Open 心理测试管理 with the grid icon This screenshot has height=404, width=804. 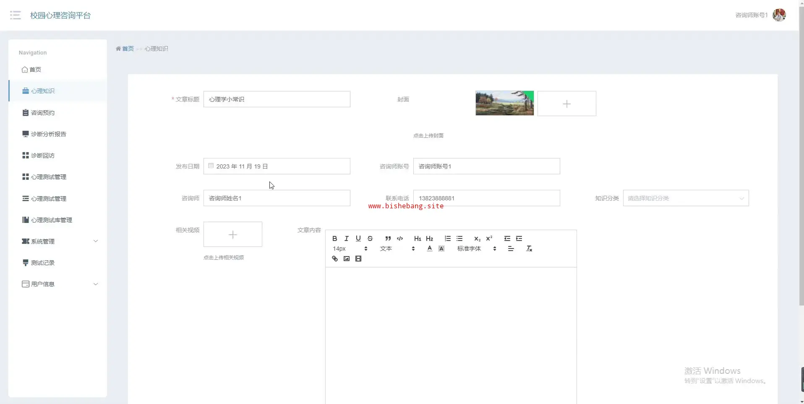click(x=58, y=177)
